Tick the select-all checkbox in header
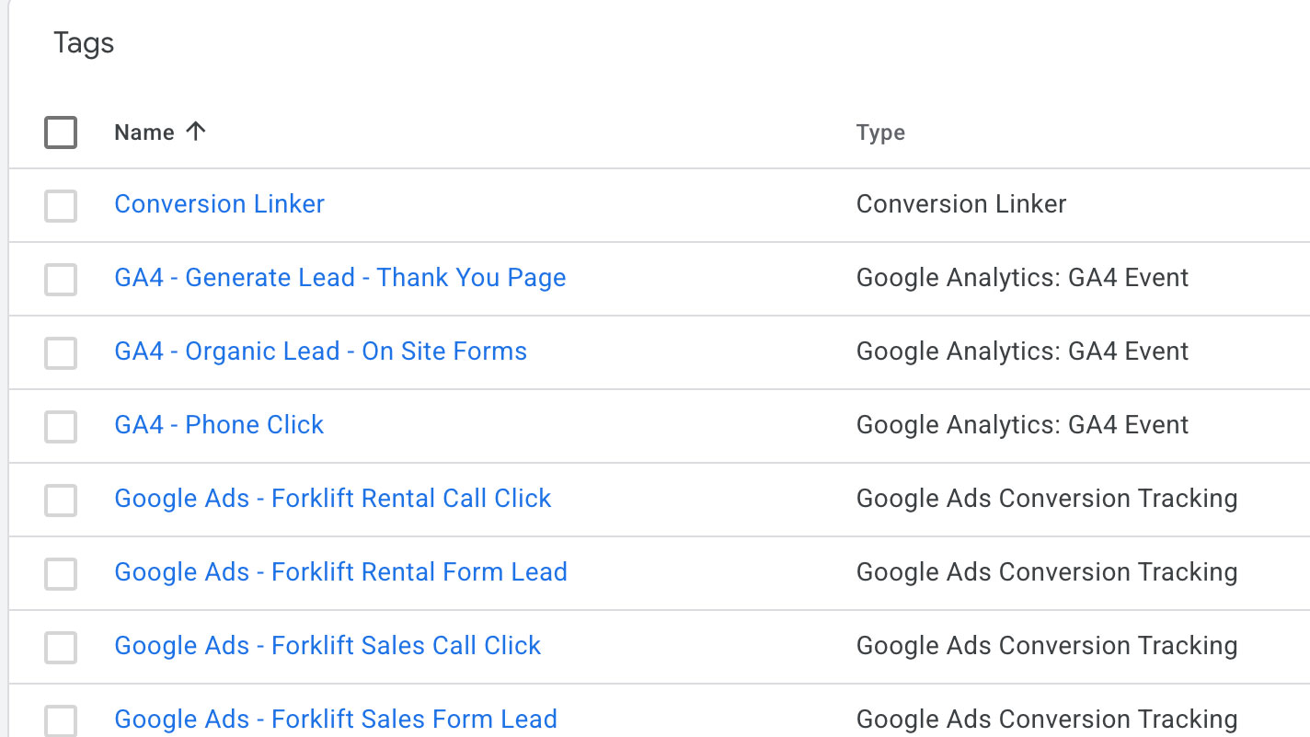 click(x=61, y=132)
